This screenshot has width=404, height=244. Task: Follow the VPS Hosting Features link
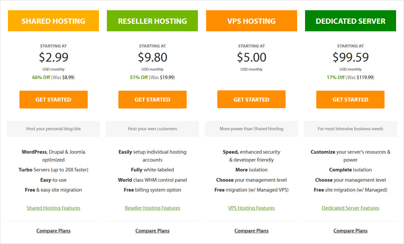click(x=251, y=208)
